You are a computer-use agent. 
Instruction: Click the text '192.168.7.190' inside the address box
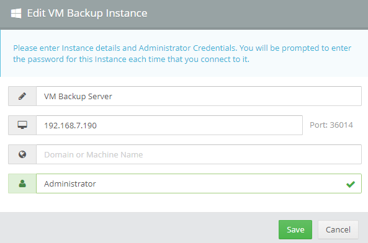pyautogui.click(x=70, y=126)
